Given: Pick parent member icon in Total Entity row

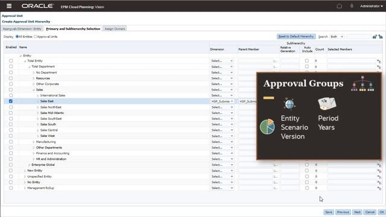Looking at the screenshot, I should [275, 61].
